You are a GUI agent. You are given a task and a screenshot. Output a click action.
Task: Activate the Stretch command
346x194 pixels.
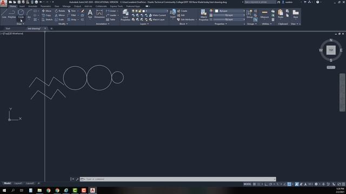(x=47, y=19)
